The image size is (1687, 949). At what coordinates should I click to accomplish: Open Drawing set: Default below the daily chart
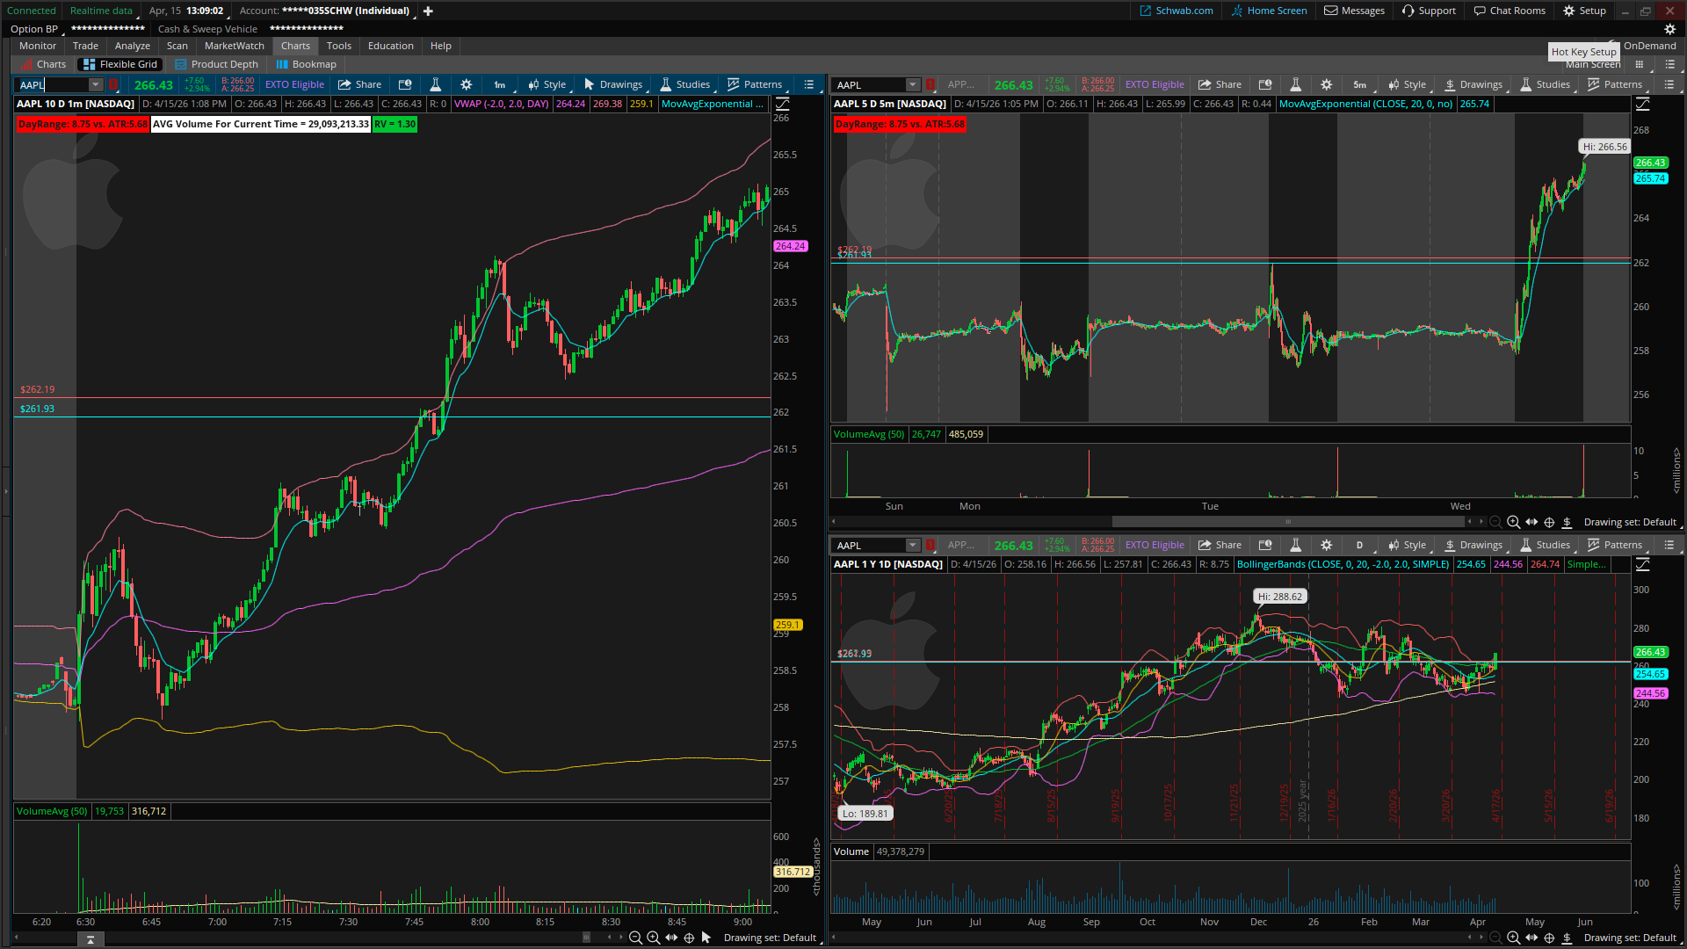coord(1631,938)
